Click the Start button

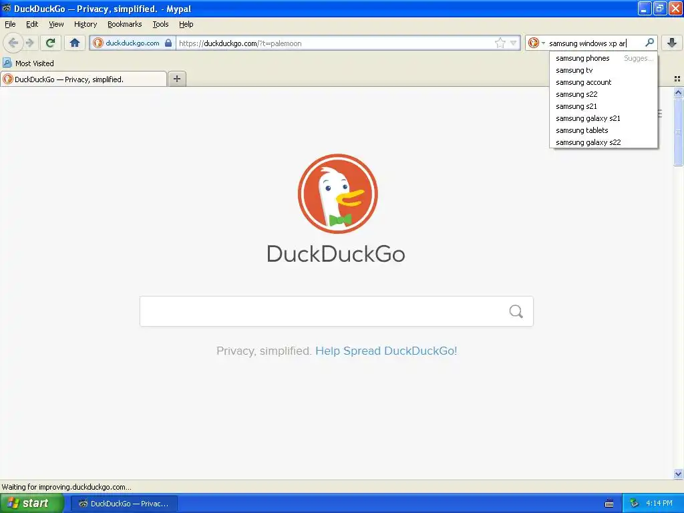pos(32,503)
